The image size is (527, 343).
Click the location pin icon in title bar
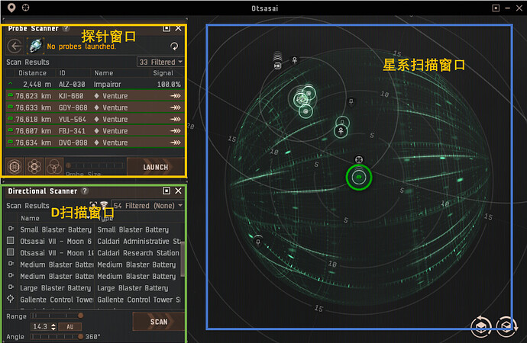coord(11,8)
